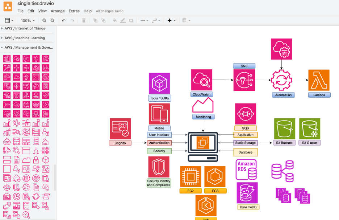
Task: Open the fill color tool
Action: point(115,21)
